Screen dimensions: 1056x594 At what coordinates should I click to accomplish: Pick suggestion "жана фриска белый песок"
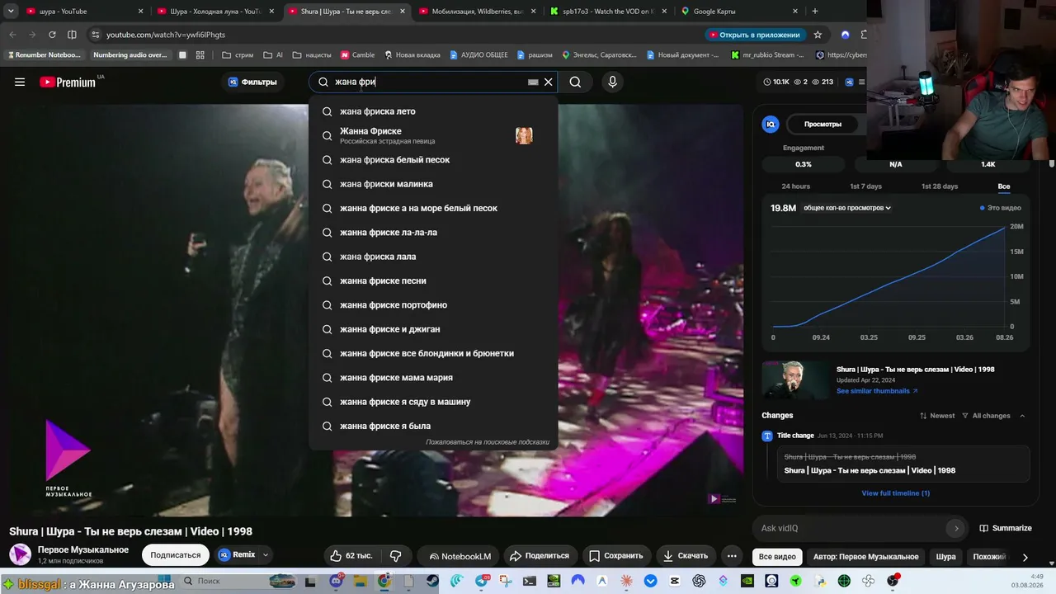(x=433, y=160)
